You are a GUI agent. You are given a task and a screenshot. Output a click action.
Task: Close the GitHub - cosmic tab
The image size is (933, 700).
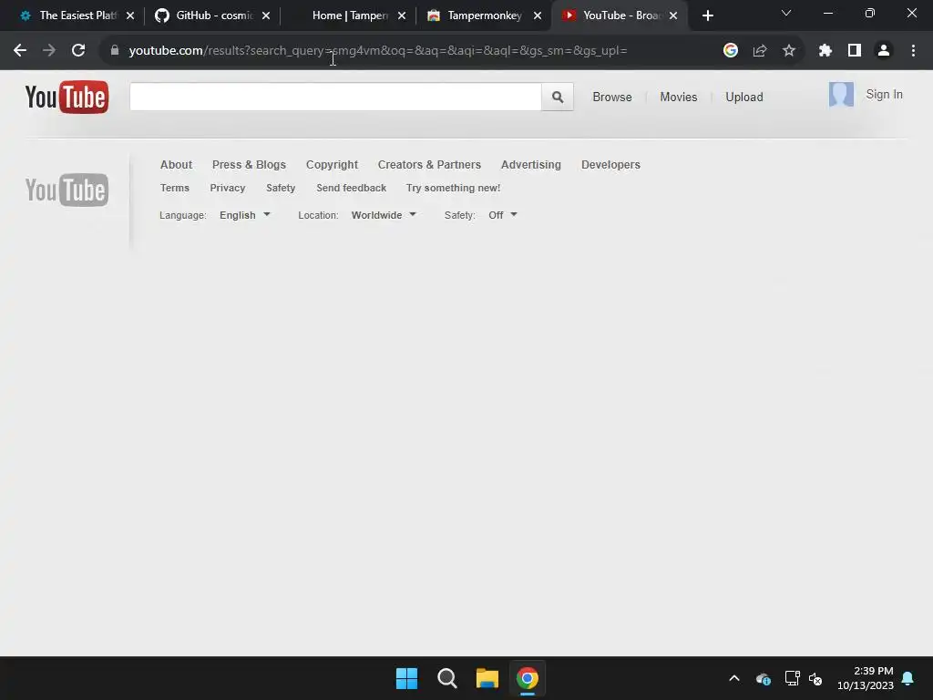pos(266,15)
